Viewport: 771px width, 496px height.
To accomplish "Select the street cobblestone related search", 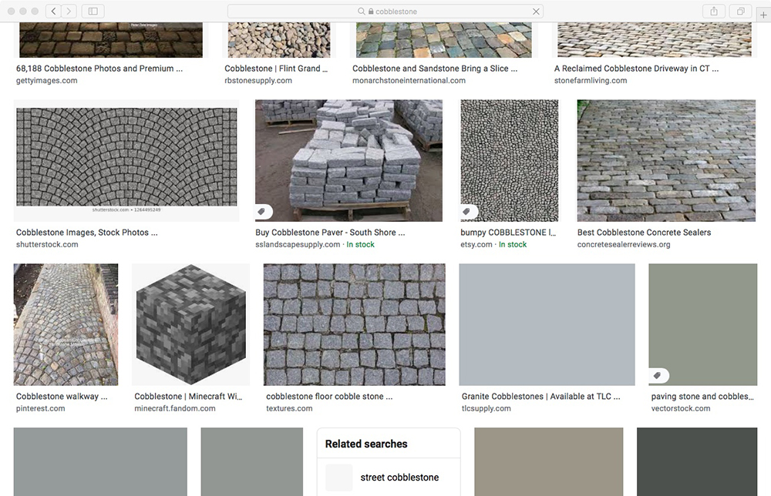I will [399, 478].
